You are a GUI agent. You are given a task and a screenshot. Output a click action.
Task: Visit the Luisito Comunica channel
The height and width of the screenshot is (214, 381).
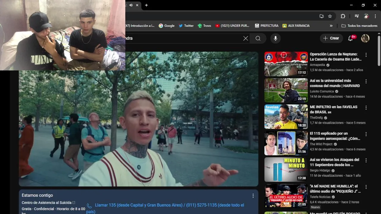322,92
